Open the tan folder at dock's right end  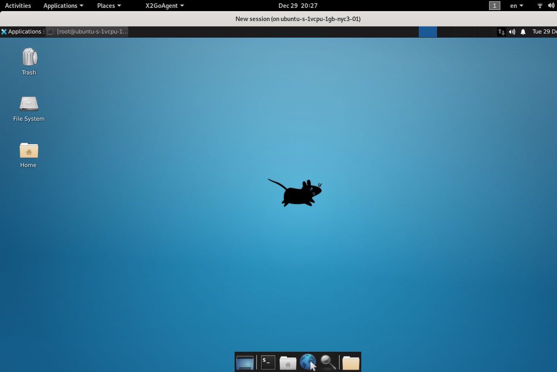pyautogui.click(x=351, y=362)
